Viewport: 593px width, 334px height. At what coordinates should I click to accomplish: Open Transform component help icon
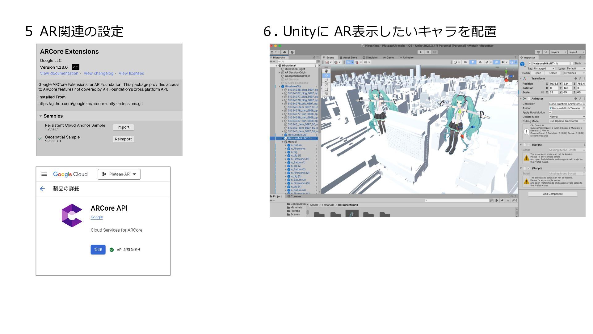(x=575, y=79)
